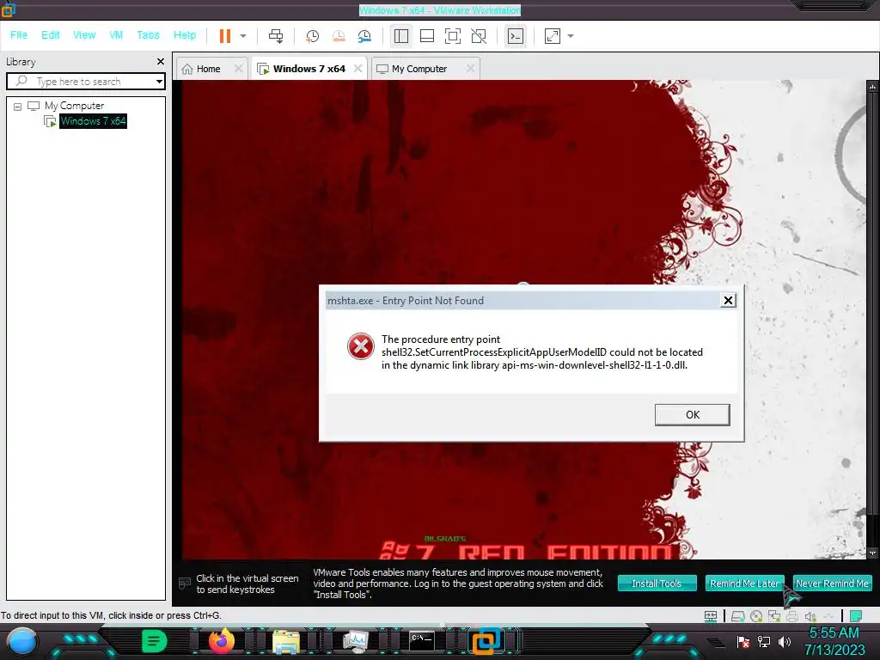Click the Revert to snapshot icon
This screenshot has width=880, height=660.
pos(339,36)
